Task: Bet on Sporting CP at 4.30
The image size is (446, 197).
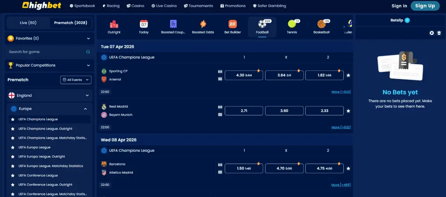Action: coord(244,75)
